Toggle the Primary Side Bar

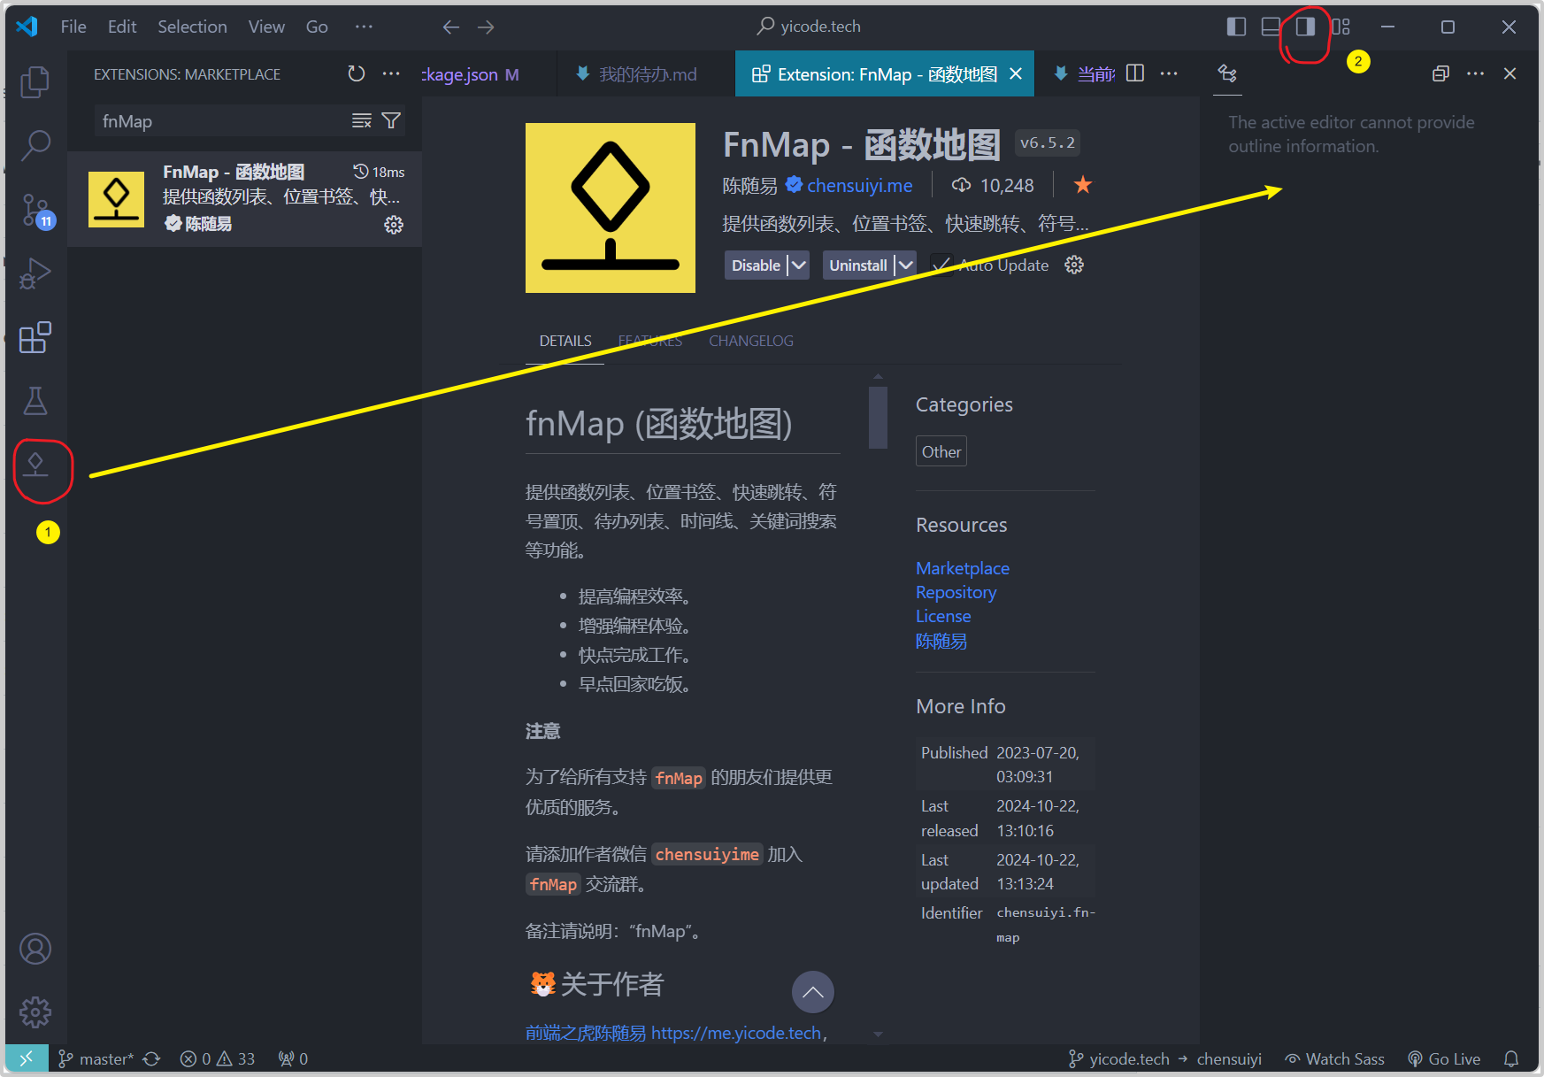click(1237, 27)
